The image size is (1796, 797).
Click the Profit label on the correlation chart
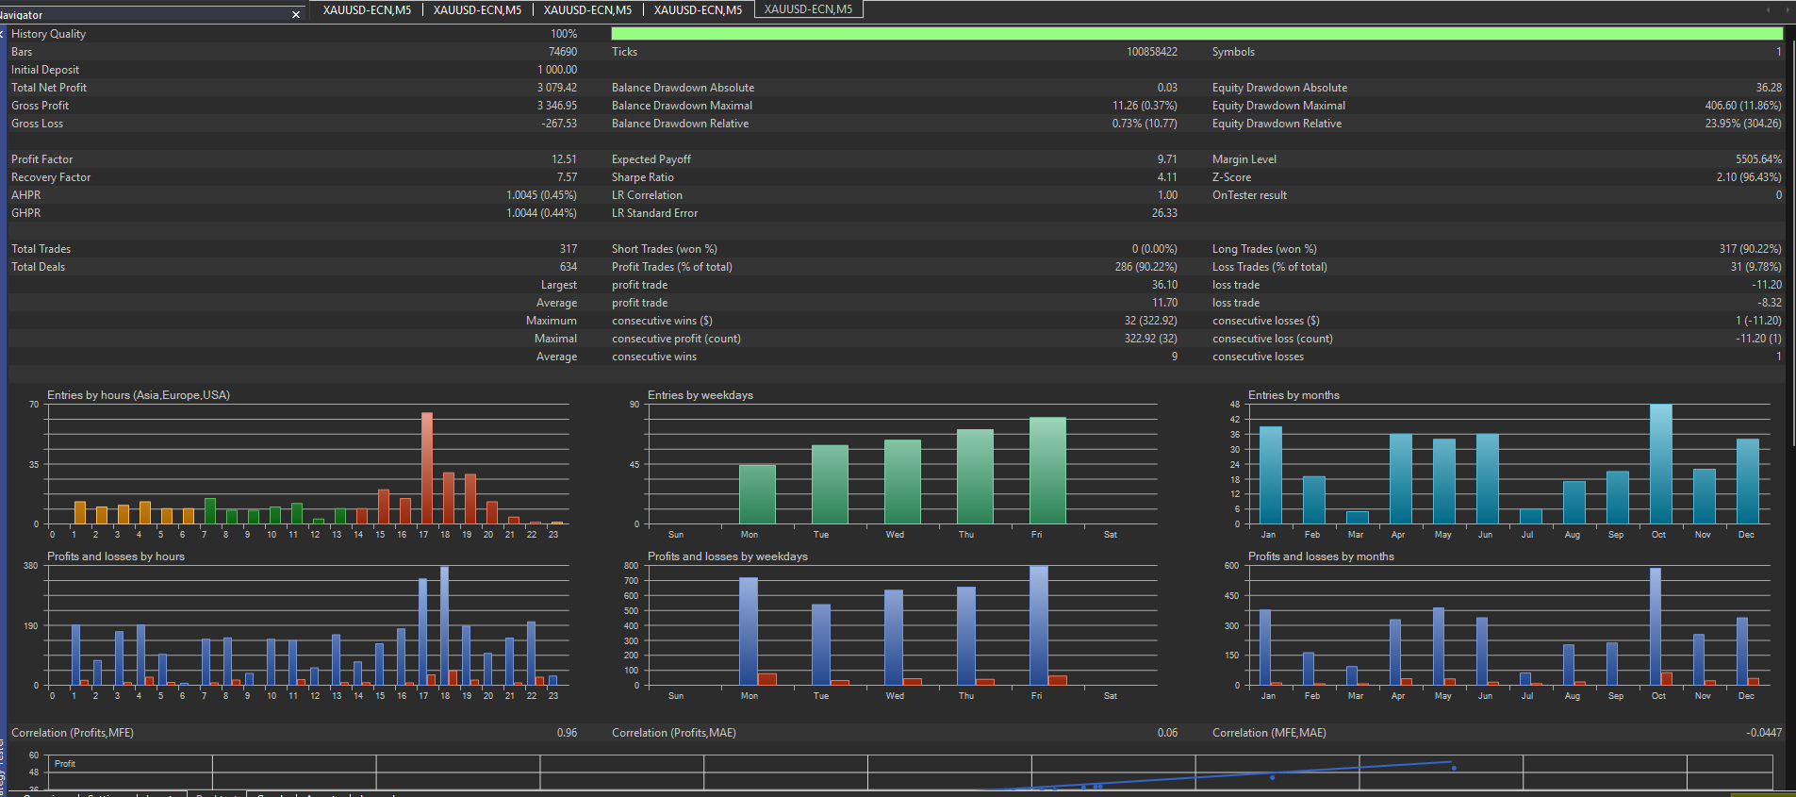[65, 764]
